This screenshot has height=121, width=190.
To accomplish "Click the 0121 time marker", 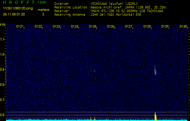I will (20, 26).
